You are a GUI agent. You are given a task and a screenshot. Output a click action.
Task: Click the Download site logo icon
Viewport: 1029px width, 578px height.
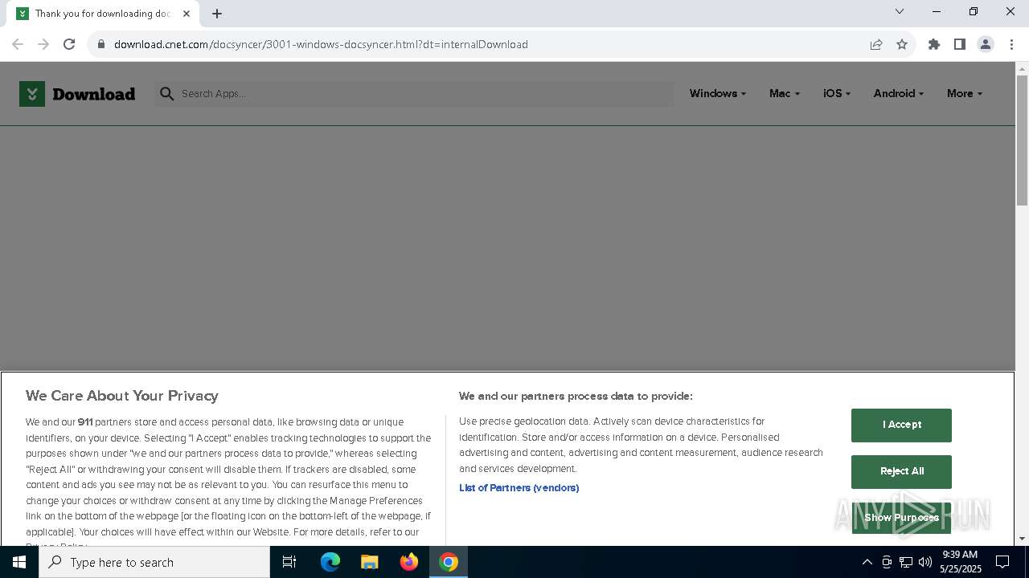coord(32,94)
